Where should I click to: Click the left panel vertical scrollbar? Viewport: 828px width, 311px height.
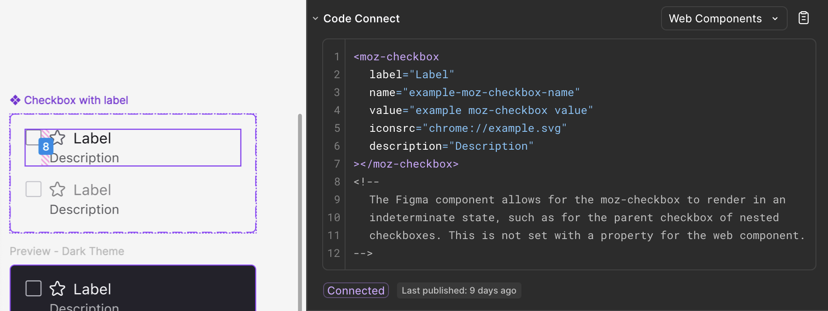[300, 210]
